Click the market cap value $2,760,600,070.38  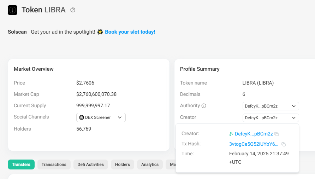coord(96,94)
